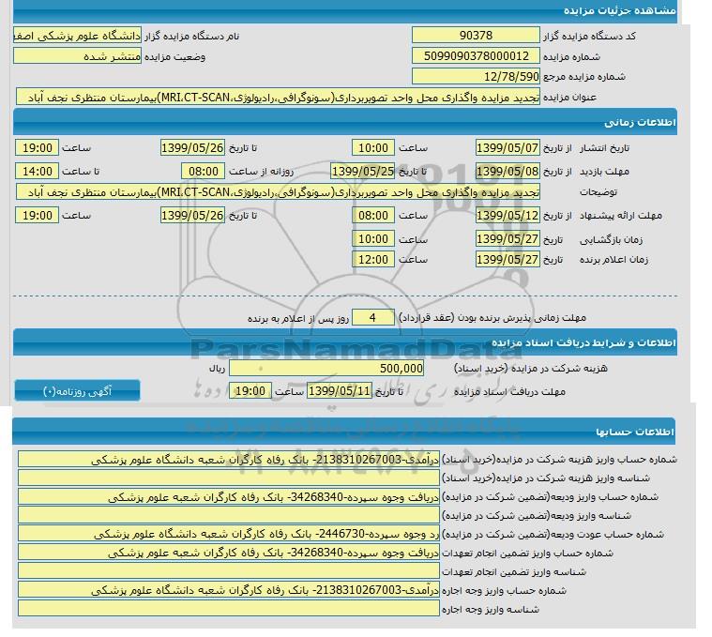This screenshot has width=712, height=637.
Task: Click روز پس از اعلام به برنده text
Action: click(x=298, y=319)
